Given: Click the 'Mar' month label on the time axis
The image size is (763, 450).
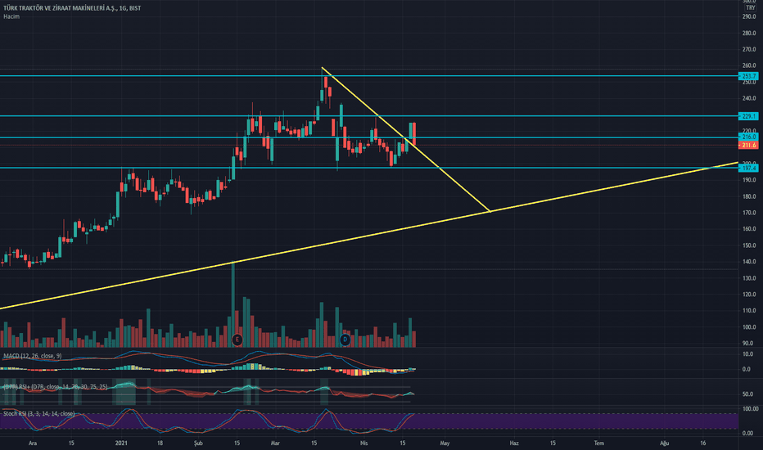Looking at the screenshot, I should [x=275, y=443].
